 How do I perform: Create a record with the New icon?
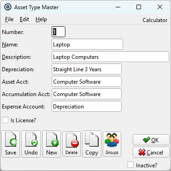click(52, 144)
